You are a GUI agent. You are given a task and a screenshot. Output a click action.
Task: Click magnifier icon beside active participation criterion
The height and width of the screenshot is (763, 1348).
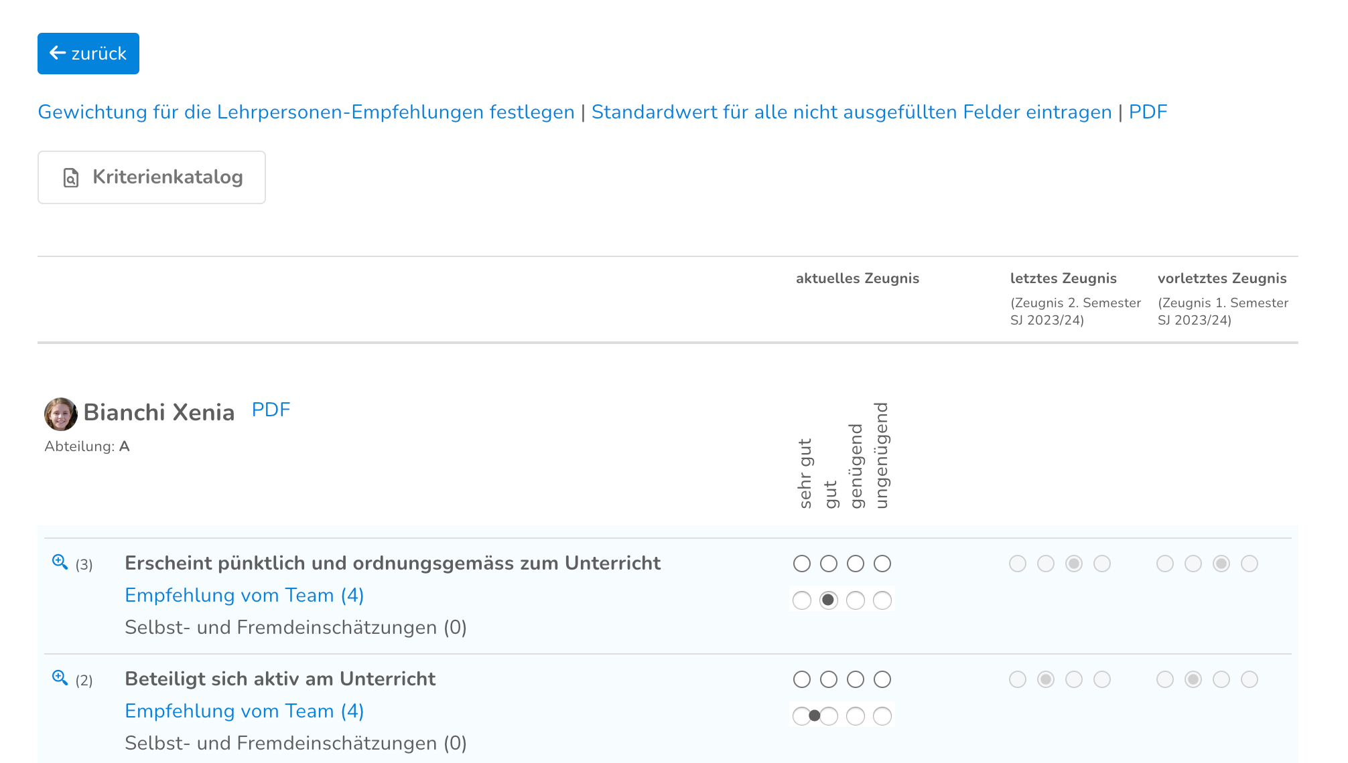tap(60, 678)
